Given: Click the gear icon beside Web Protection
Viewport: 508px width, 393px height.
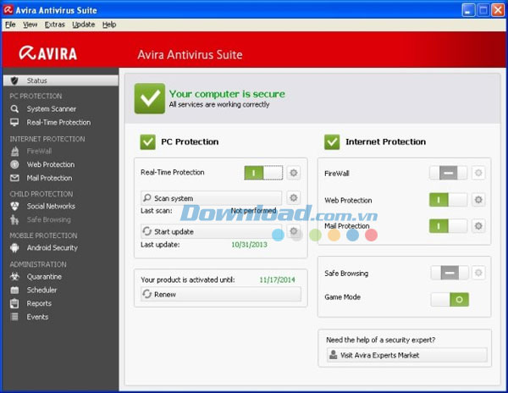Looking at the screenshot, I should coord(478,200).
